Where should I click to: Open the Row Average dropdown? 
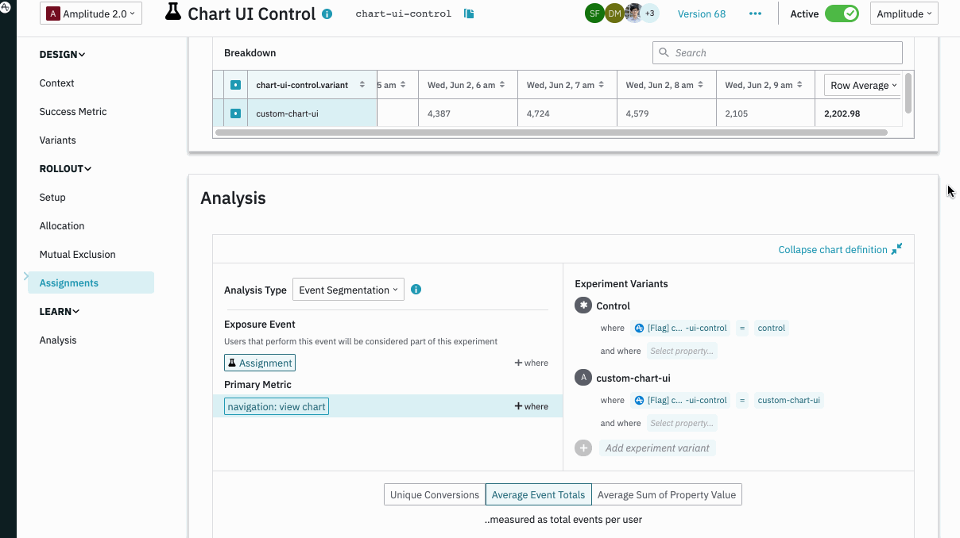click(863, 86)
